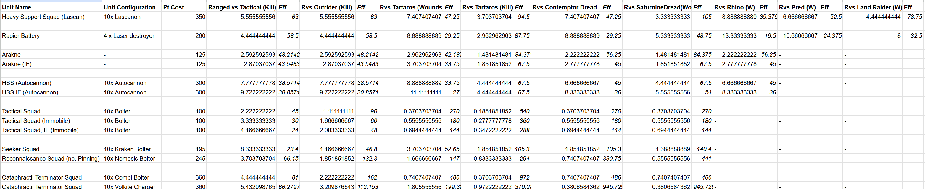Select the 'Unit Name' header cell

[x=51, y=7]
